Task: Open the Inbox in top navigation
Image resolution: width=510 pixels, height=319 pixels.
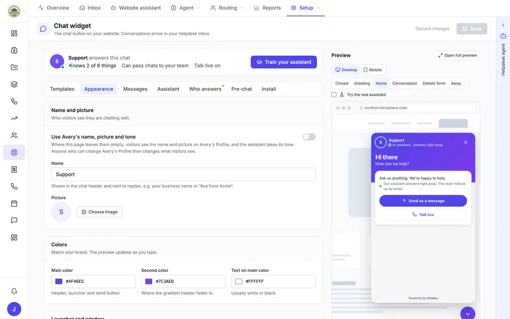Action: (x=90, y=8)
